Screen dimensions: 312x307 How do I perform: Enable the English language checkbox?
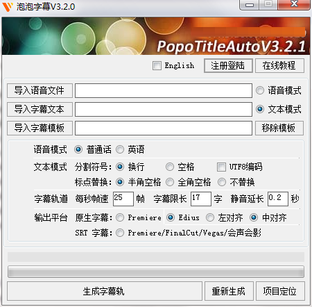click(157, 65)
